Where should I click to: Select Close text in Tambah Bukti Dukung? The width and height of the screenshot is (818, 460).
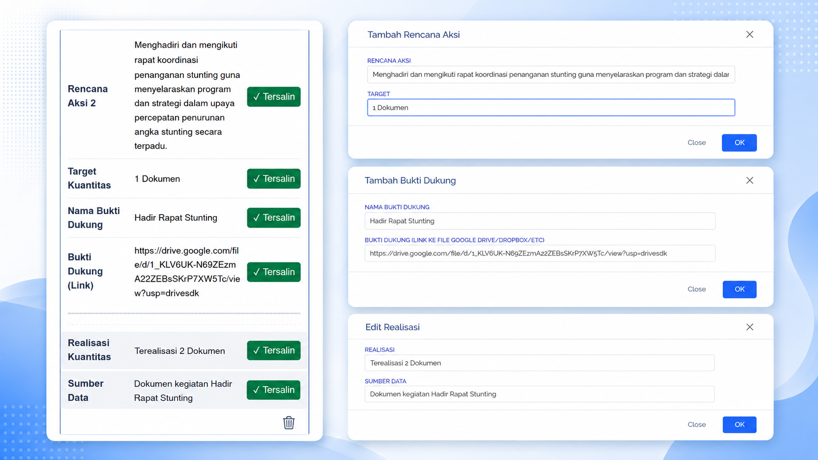pyautogui.click(x=697, y=289)
